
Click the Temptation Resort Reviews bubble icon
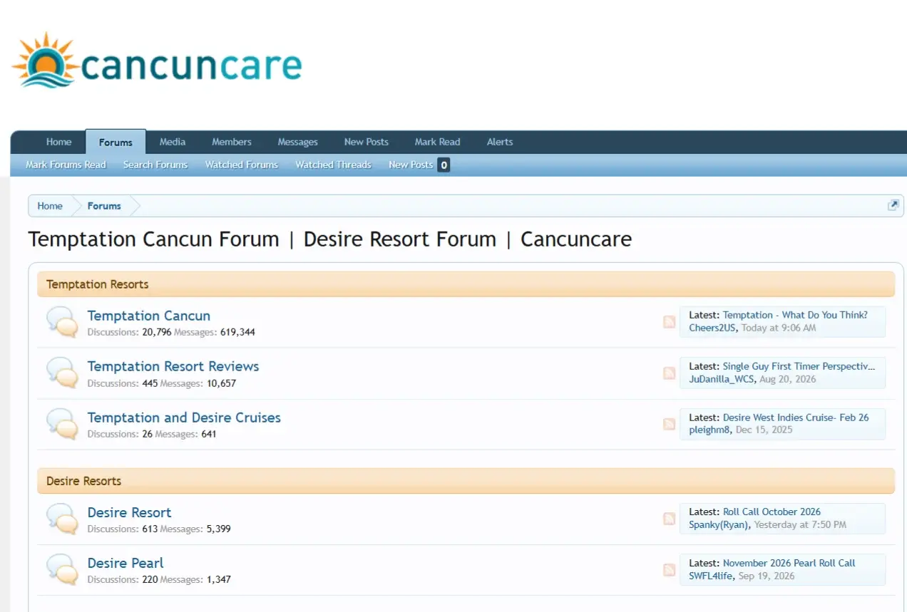(62, 373)
